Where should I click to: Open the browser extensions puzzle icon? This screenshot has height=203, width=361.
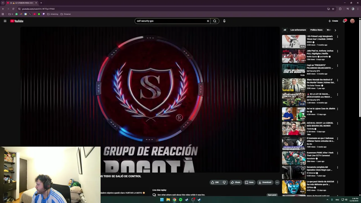click(340, 9)
